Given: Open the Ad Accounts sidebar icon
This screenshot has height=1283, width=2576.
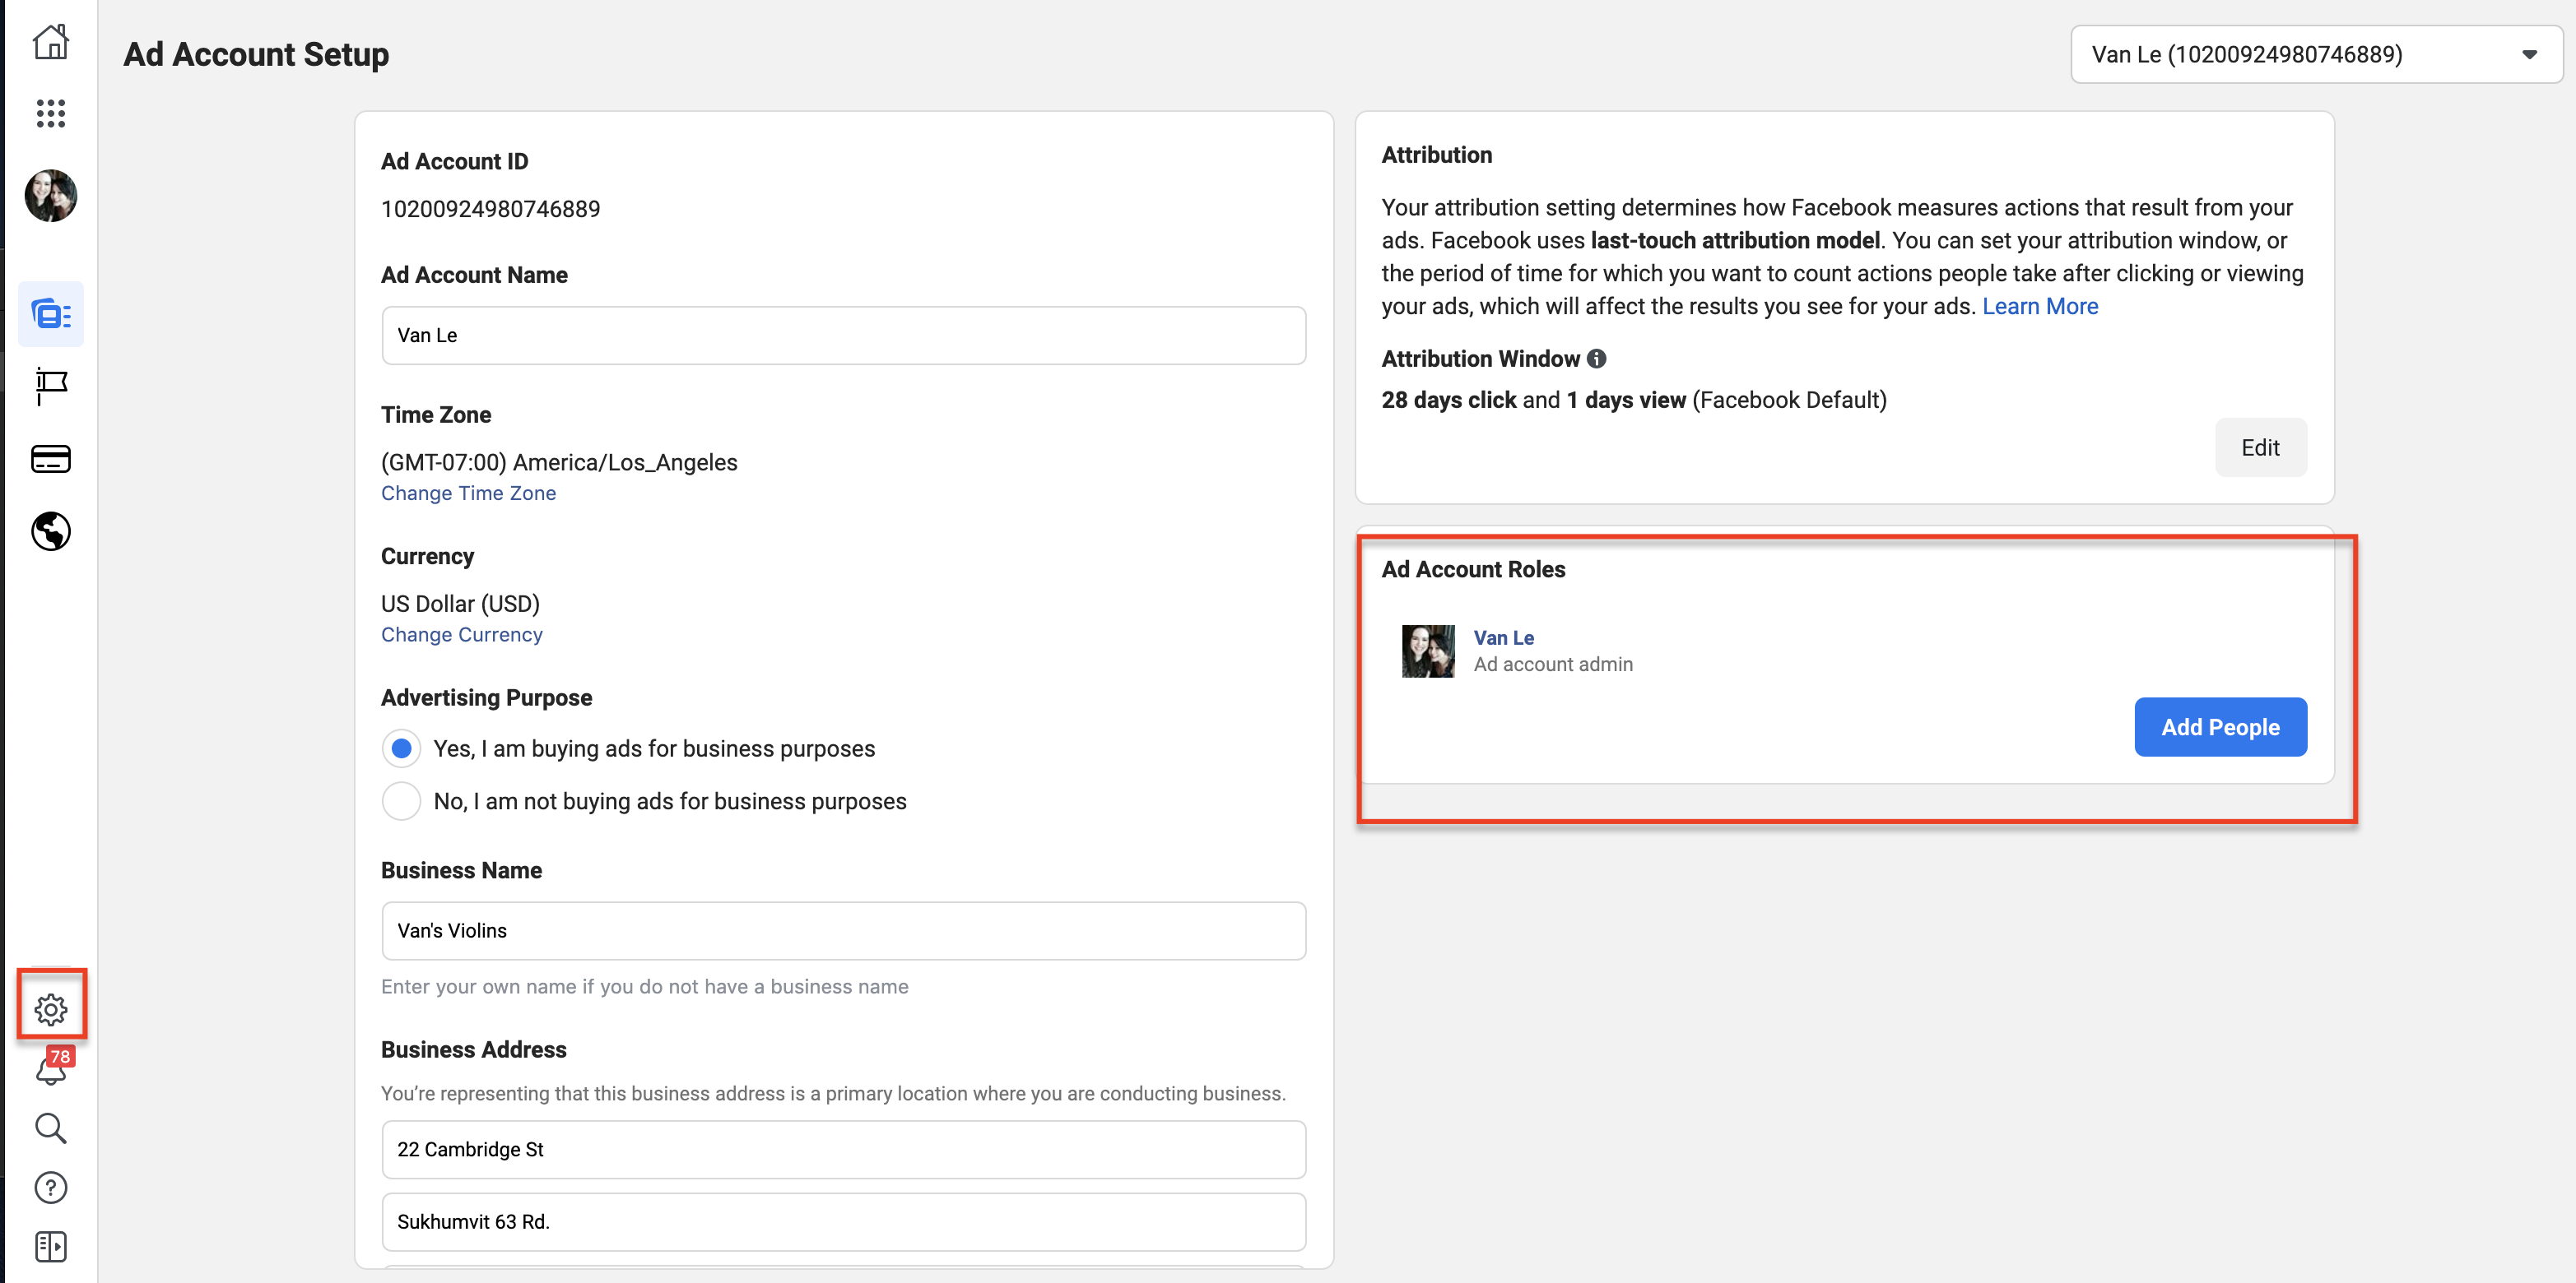Looking at the screenshot, I should point(51,313).
